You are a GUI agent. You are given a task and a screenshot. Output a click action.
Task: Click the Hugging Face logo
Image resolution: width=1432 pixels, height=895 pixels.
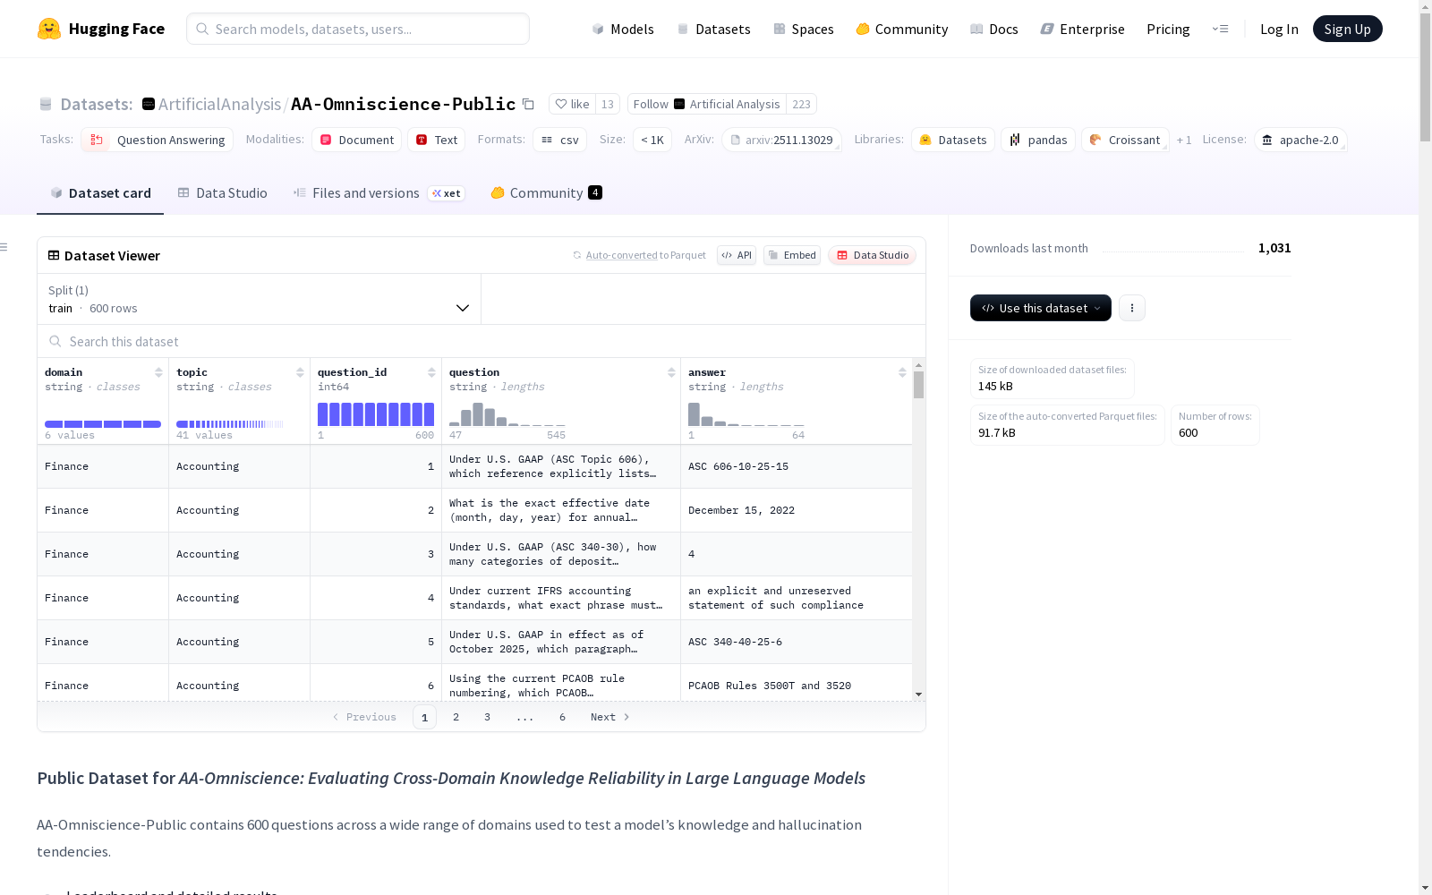(101, 29)
